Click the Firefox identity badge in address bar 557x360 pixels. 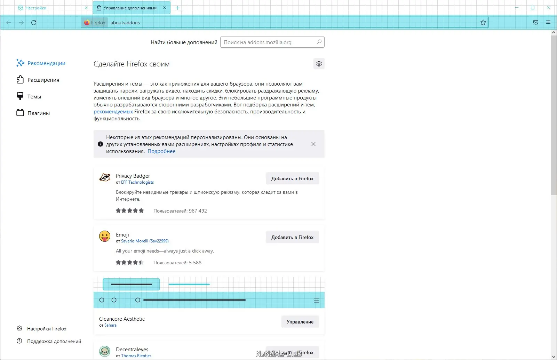pos(95,23)
